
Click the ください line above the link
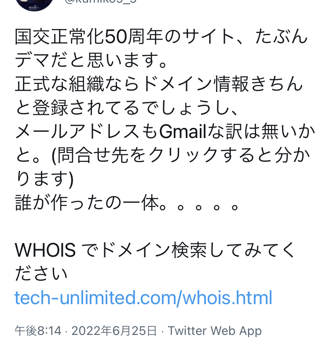click(41, 274)
